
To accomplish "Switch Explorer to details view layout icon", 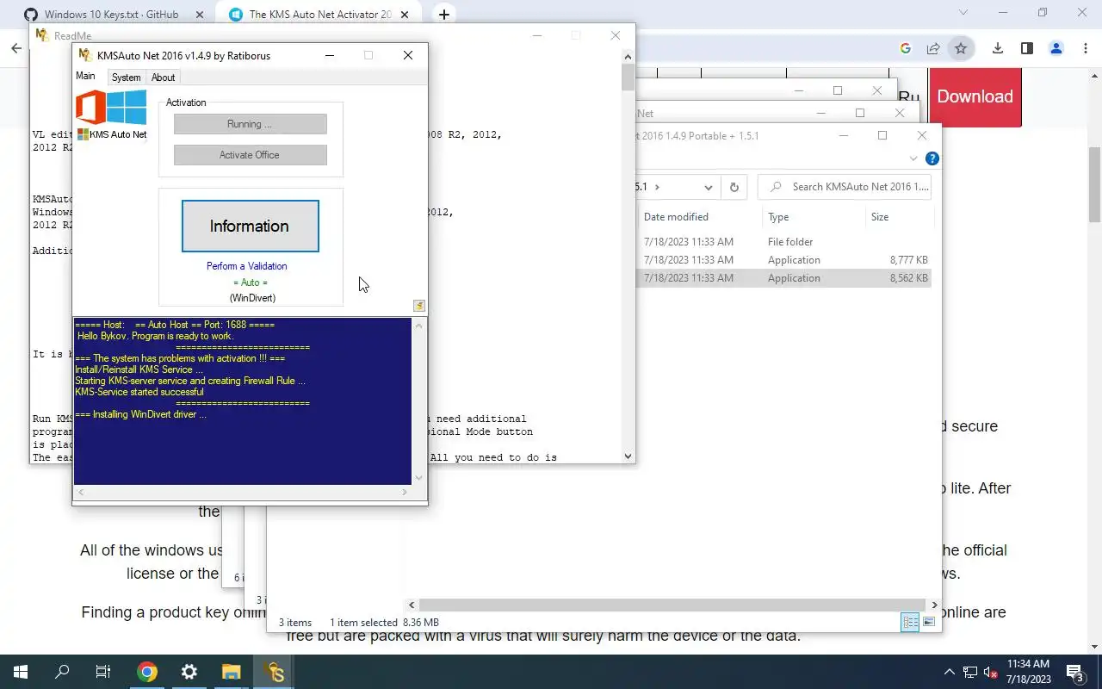I will 910,622.
